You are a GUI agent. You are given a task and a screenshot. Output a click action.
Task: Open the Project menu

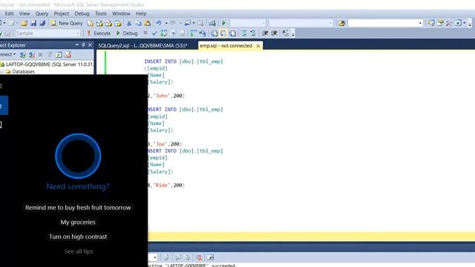pos(61,13)
